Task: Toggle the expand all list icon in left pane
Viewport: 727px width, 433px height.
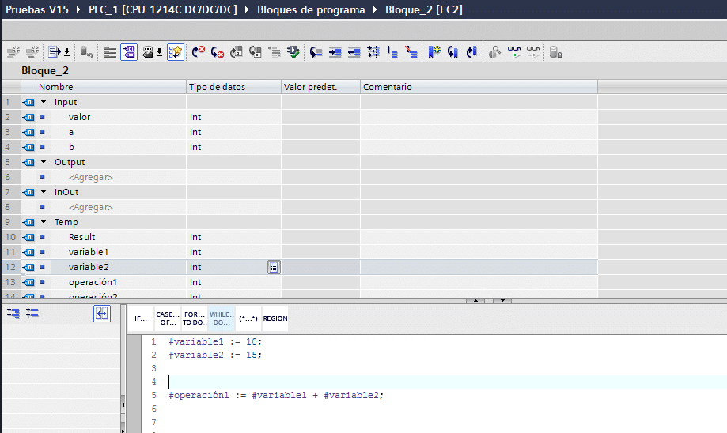Action: click(32, 313)
